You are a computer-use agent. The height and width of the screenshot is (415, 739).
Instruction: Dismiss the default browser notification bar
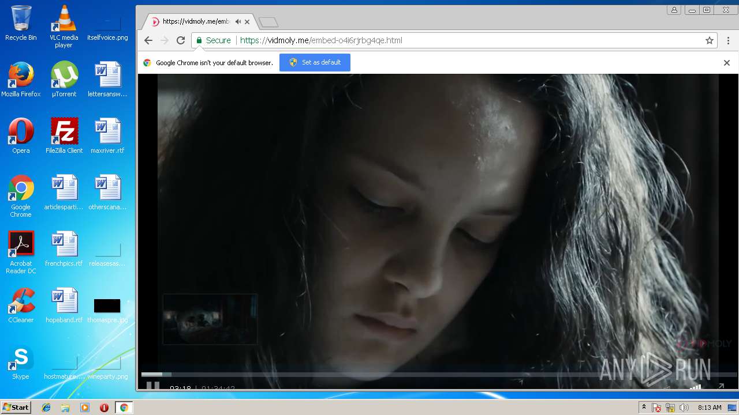[x=727, y=63]
